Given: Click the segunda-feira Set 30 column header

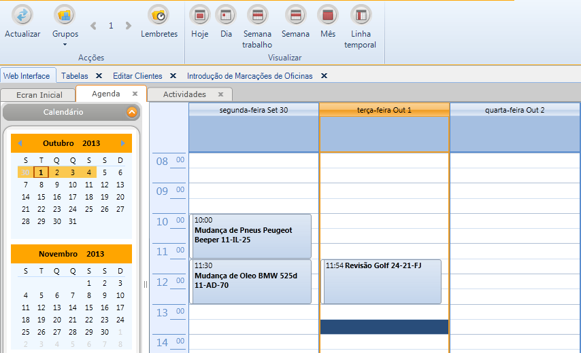Looking at the screenshot, I should [x=254, y=110].
